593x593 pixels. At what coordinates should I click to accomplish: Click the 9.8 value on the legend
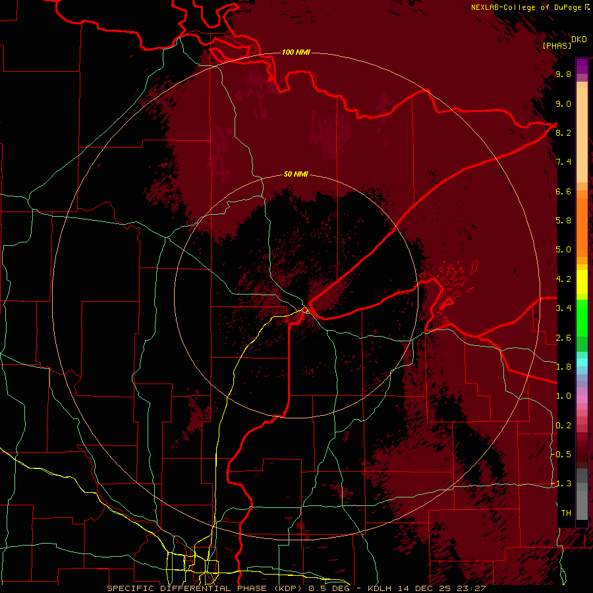point(563,74)
